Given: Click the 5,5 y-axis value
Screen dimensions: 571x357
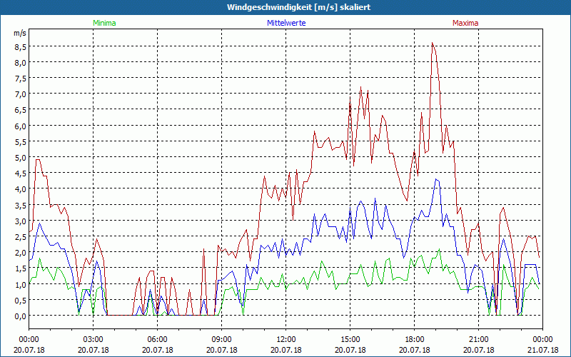Looking at the screenshot, I should coord(21,142).
